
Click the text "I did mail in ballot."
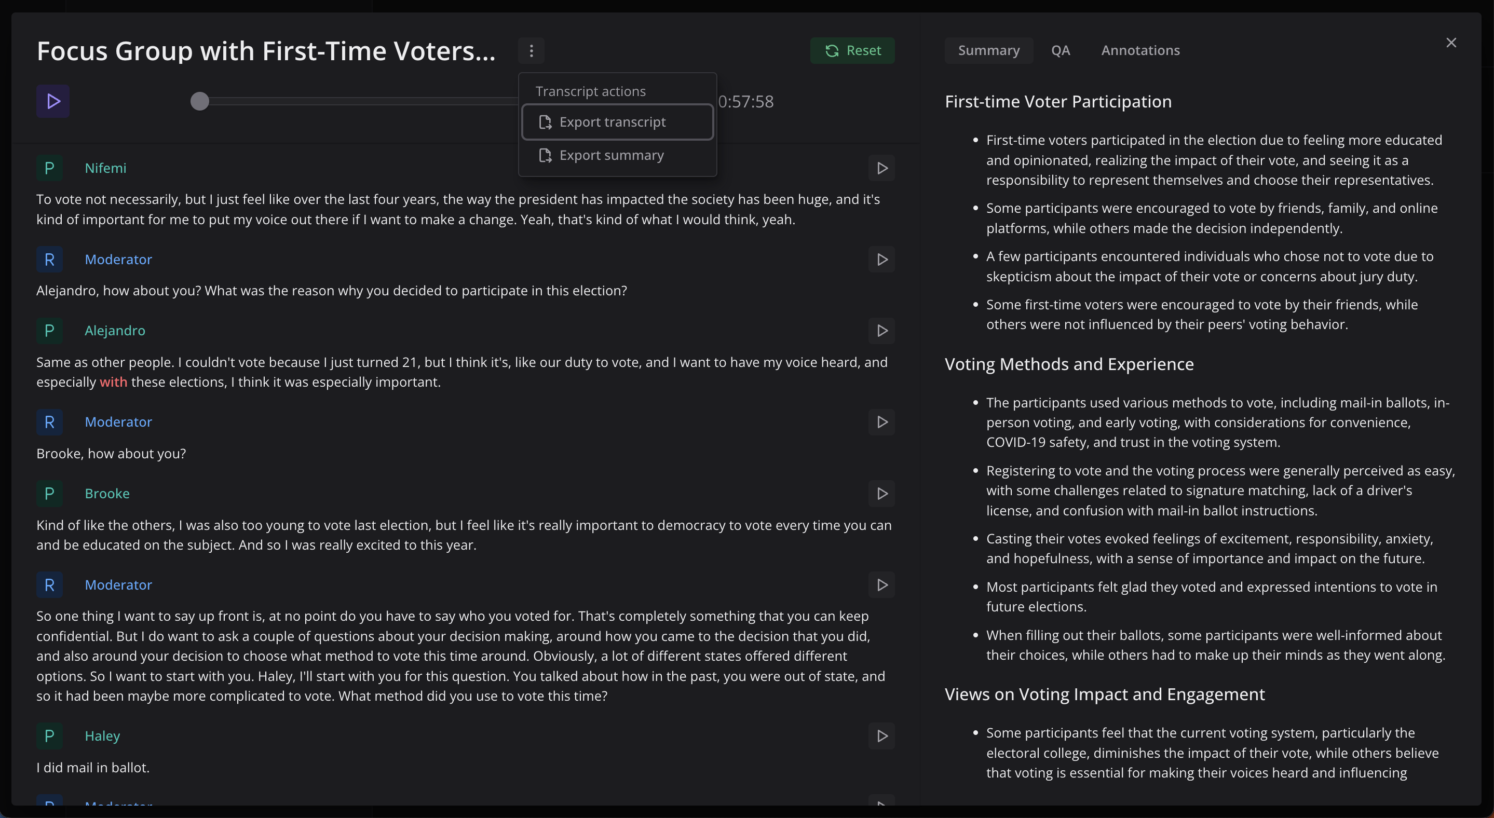click(x=93, y=768)
